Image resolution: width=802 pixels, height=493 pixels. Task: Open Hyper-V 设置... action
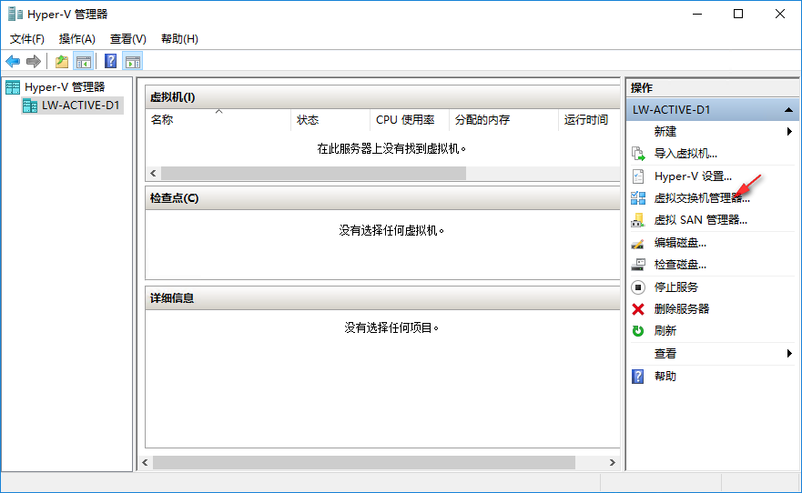(693, 176)
